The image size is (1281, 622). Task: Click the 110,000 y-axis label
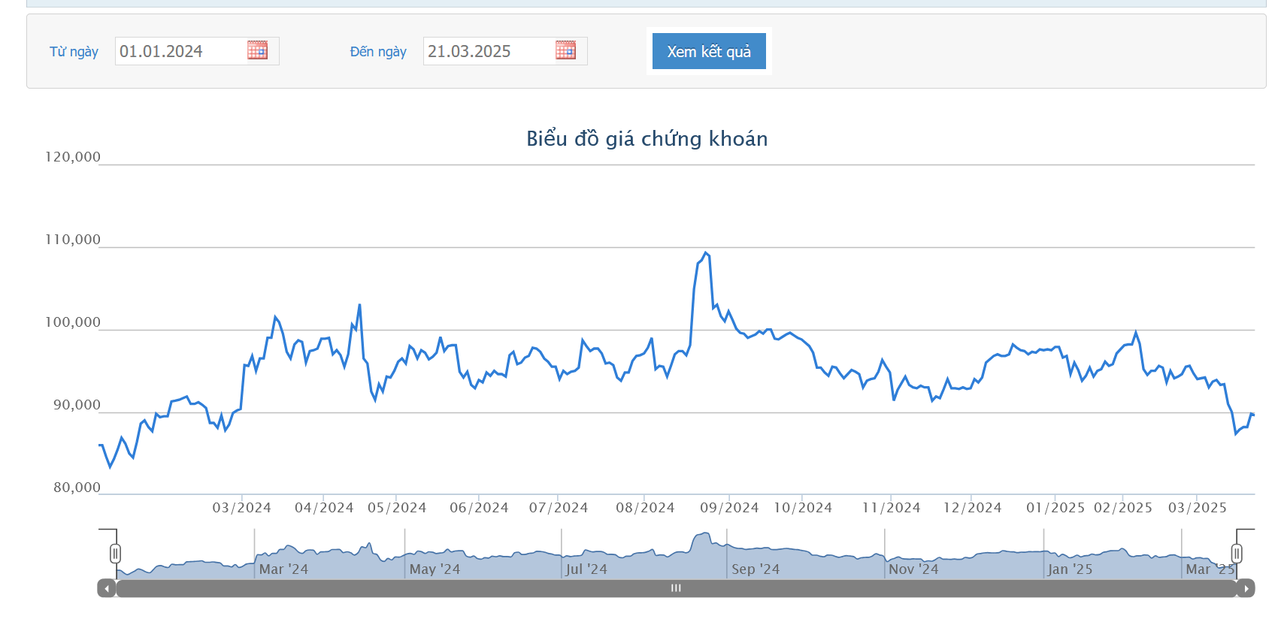tap(73, 240)
